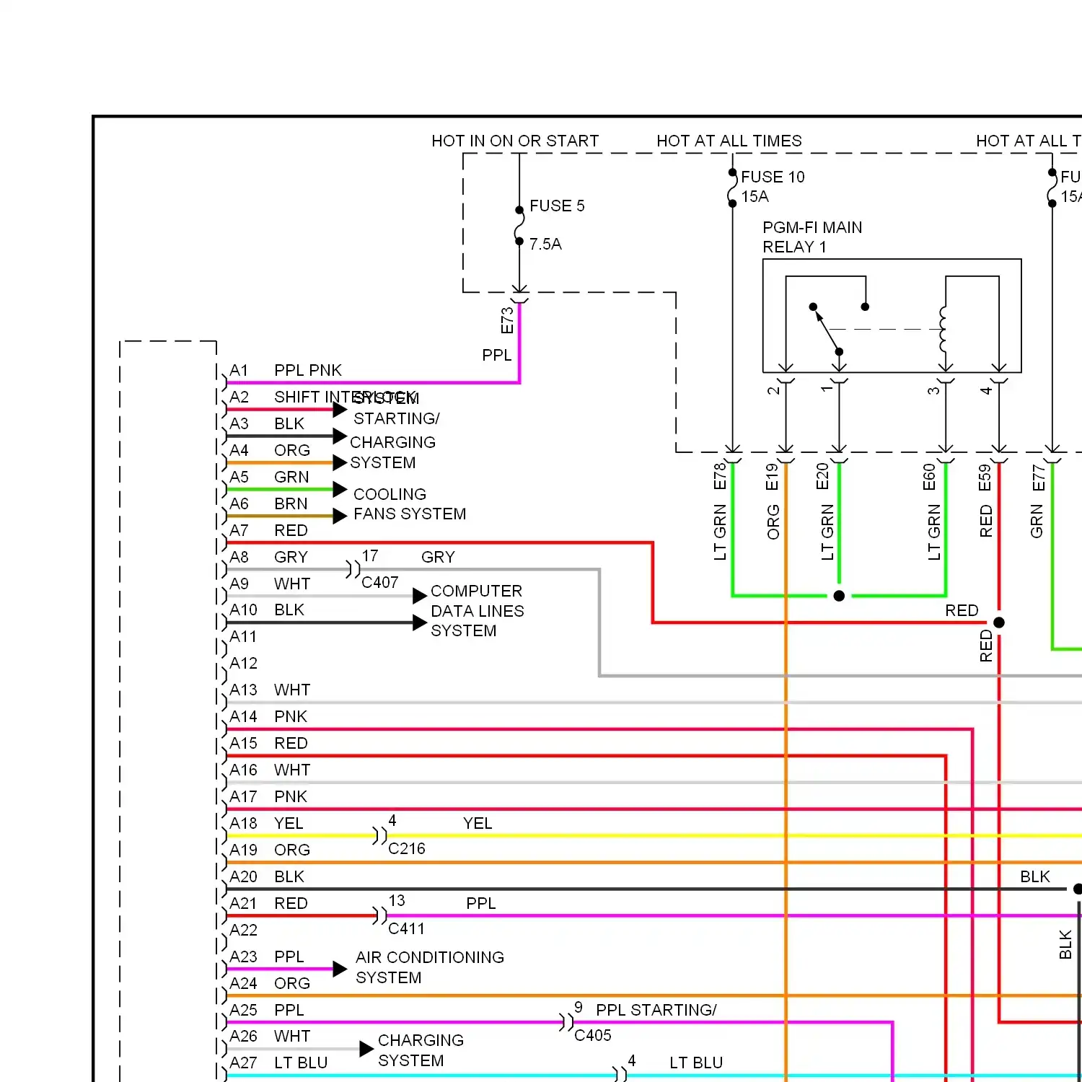The image size is (1082, 1082).
Task: Click the E19 connector label
Action: 773,477
